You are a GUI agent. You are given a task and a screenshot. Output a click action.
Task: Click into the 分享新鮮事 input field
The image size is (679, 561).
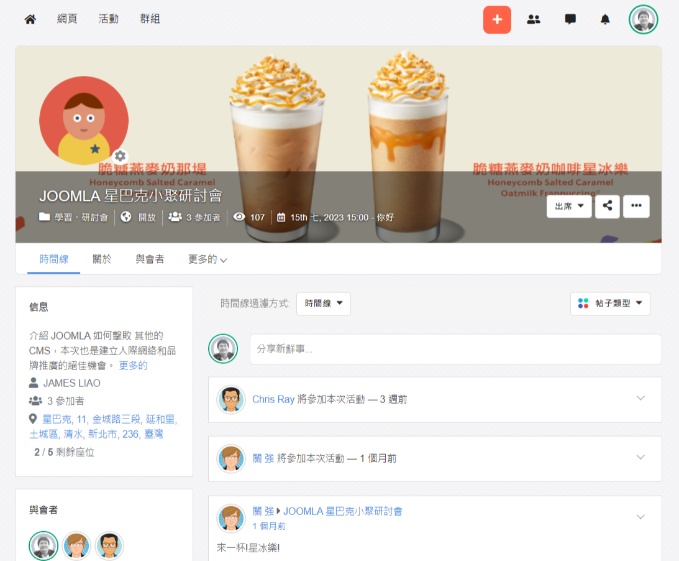point(455,349)
